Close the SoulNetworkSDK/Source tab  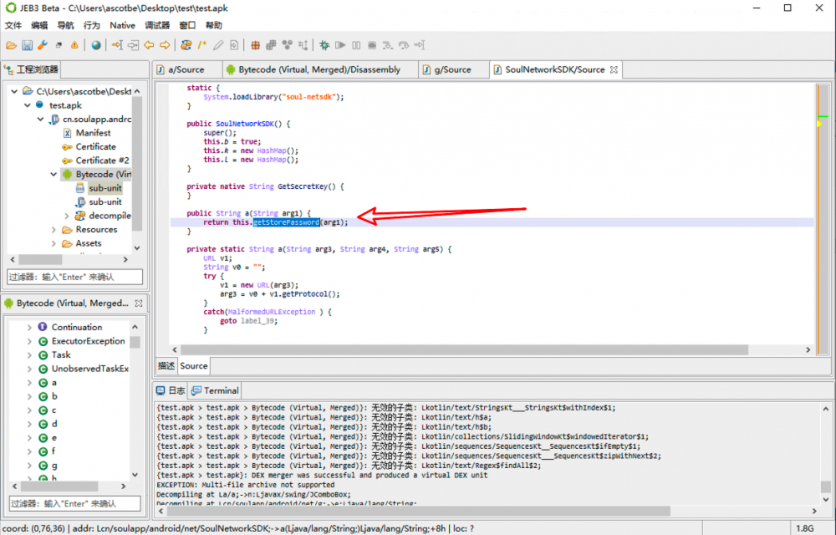(x=614, y=69)
